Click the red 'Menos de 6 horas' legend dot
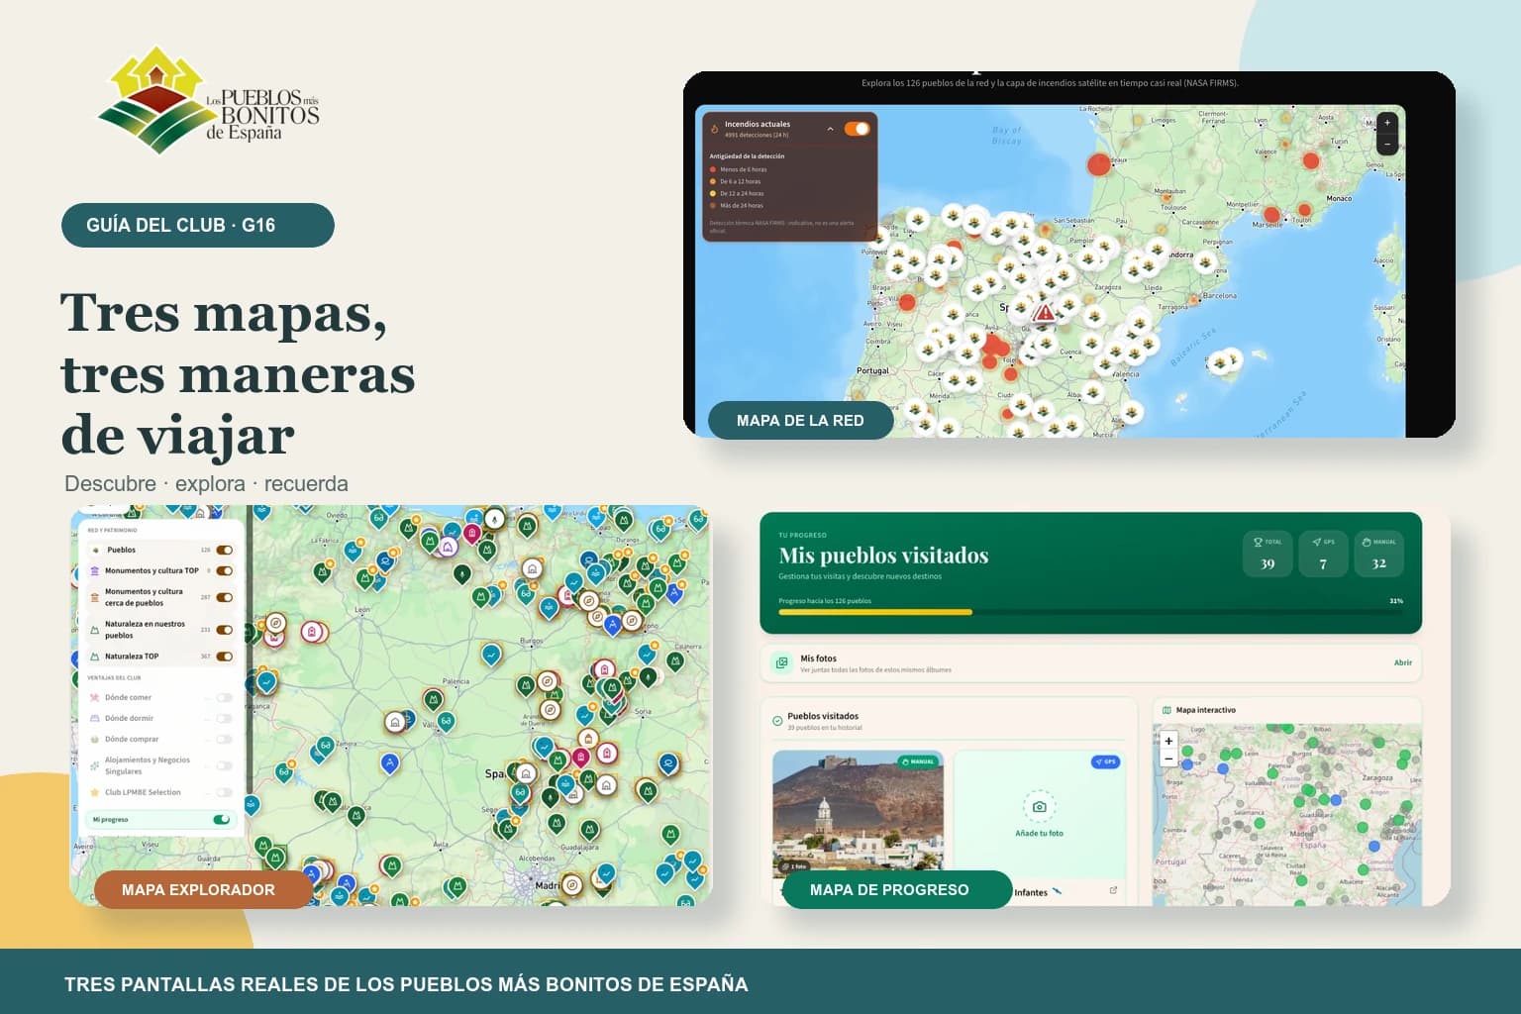 tap(713, 169)
